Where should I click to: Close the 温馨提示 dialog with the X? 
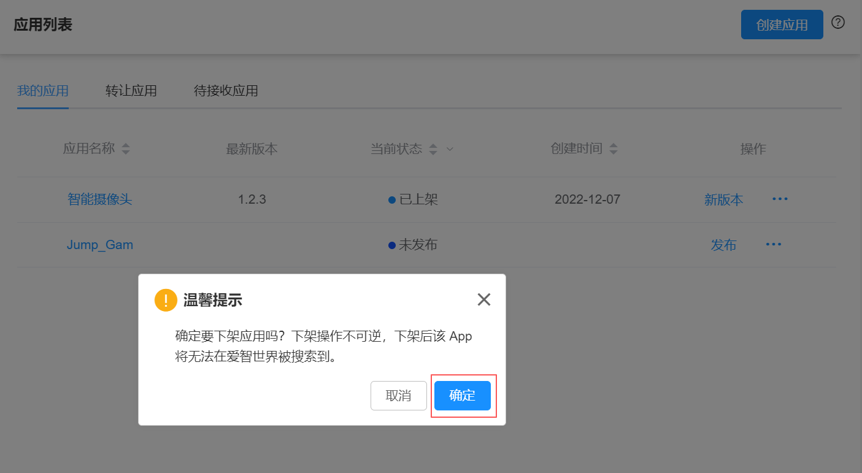click(x=483, y=299)
